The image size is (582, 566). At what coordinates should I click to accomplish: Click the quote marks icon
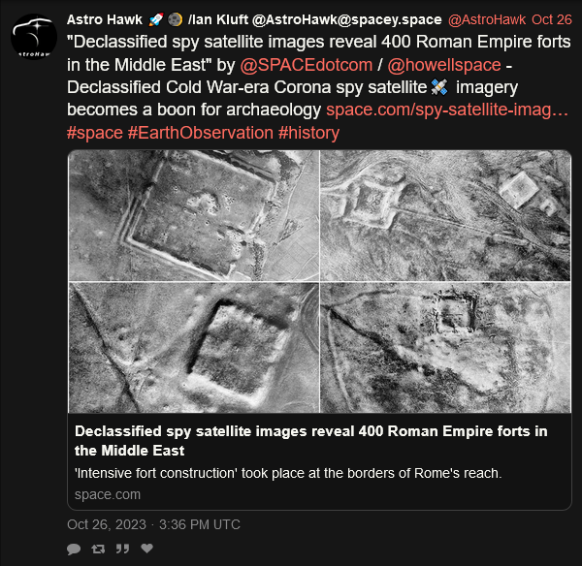122,549
